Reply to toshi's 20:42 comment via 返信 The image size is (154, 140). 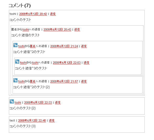tap(53, 14)
